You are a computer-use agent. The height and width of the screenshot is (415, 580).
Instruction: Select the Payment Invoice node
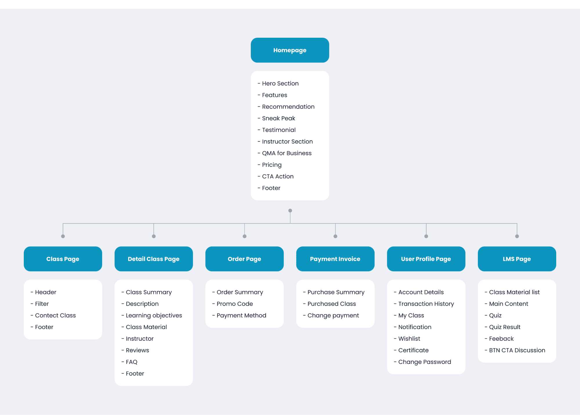(335, 259)
